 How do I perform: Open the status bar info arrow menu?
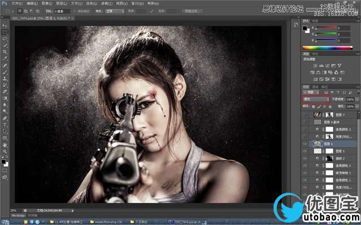(x=73, y=210)
